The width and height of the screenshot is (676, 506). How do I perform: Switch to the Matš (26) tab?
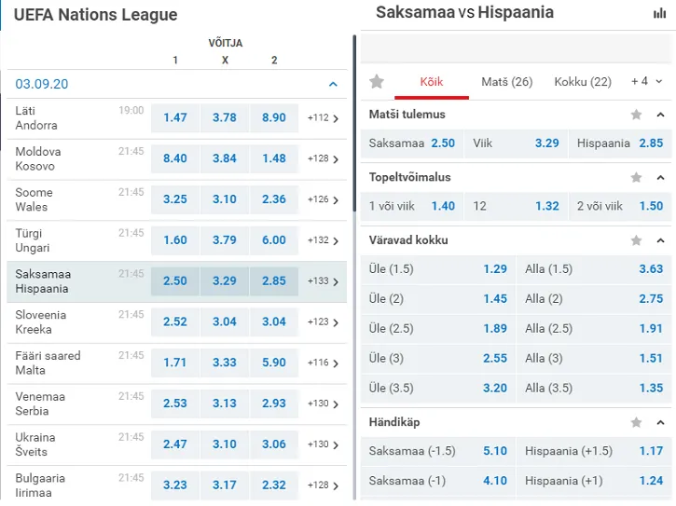click(506, 82)
